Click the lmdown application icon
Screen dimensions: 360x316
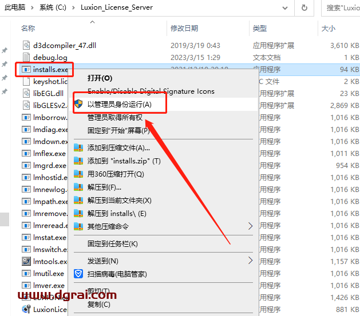(x=26, y=141)
